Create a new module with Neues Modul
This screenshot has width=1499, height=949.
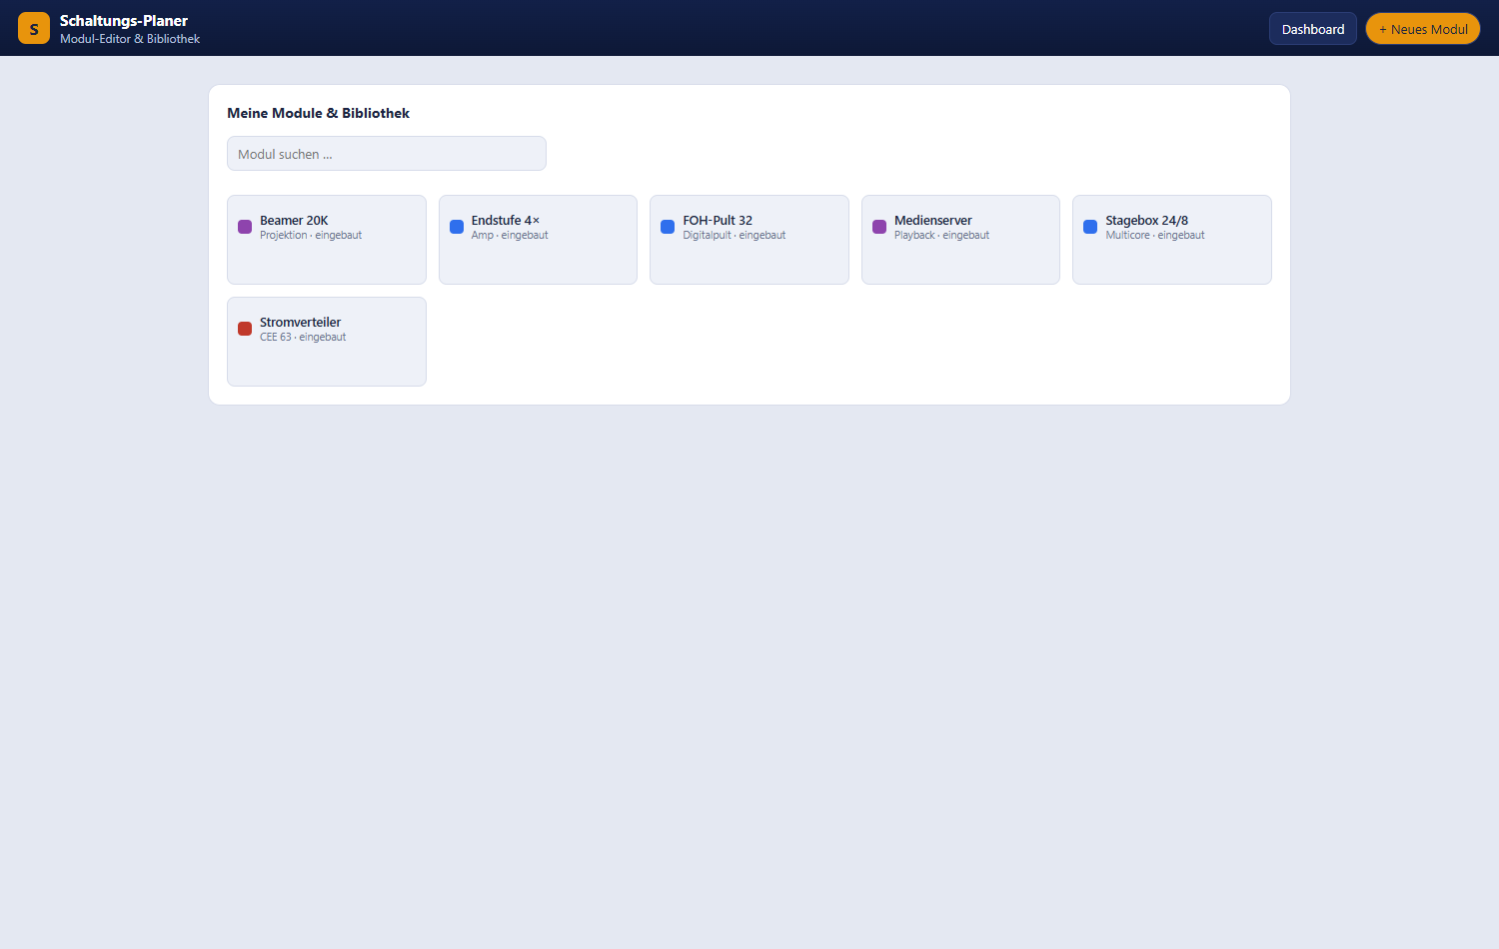(1423, 29)
